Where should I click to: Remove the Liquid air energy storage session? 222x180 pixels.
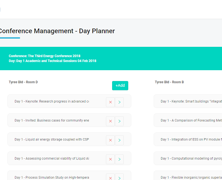[110, 140]
